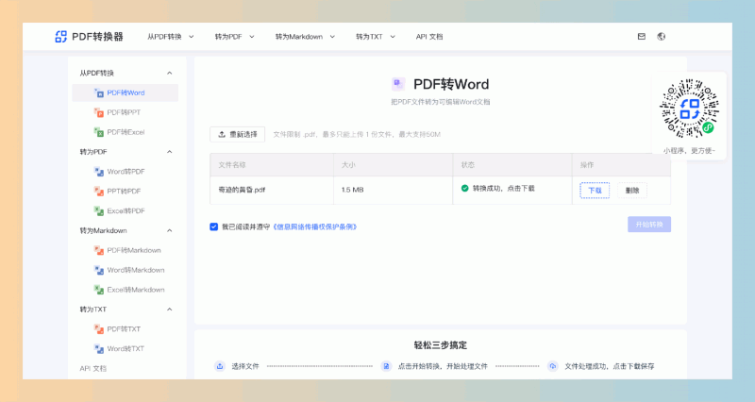Collapse the 转为Markdown sidebar section chevron
Image resolution: width=755 pixels, height=402 pixels.
(x=170, y=231)
